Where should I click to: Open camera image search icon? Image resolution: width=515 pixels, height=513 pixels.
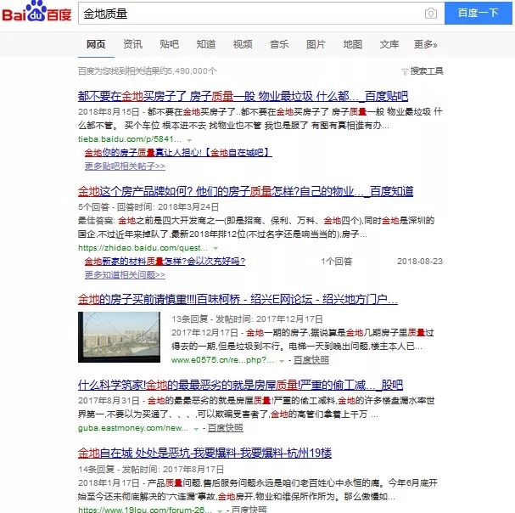click(431, 14)
